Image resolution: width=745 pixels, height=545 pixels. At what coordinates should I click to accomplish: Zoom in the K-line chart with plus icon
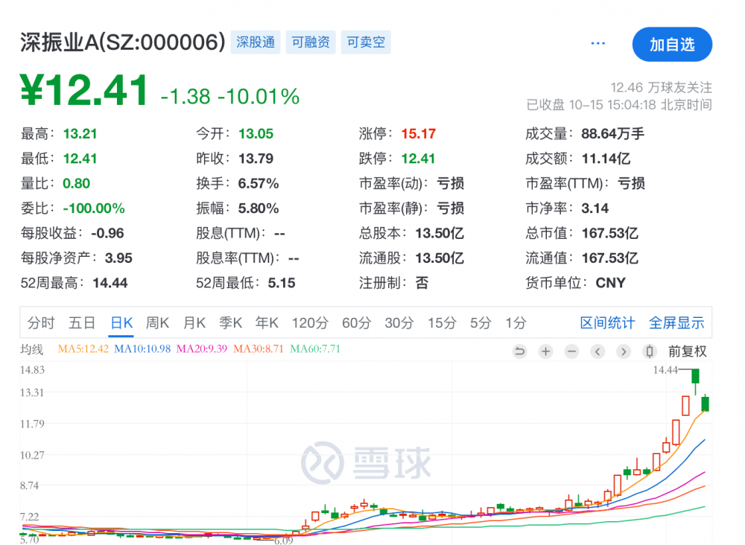pyautogui.click(x=545, y=351)
